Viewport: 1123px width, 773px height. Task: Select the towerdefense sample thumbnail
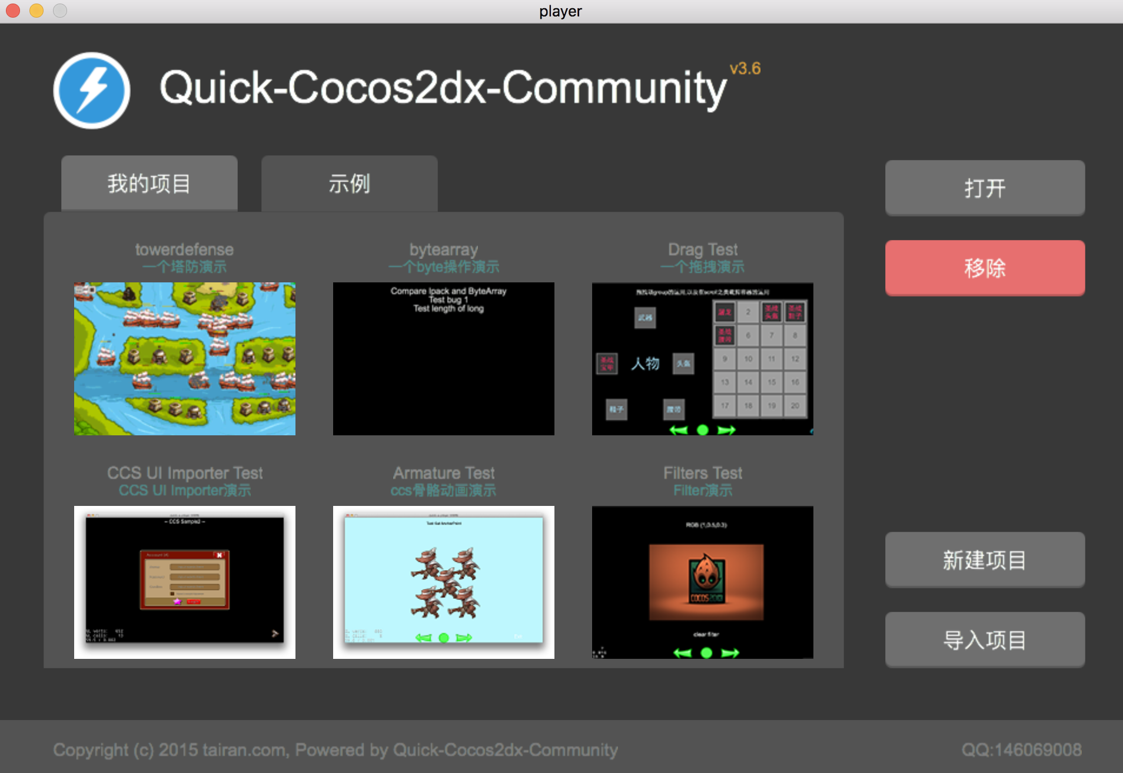click(185, 359)
